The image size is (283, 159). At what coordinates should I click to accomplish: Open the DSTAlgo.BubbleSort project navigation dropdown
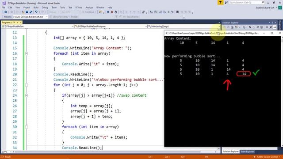pyautogui.click(x=73, y=26)
